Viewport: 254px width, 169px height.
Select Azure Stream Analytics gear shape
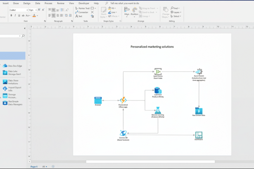pyautogui.click(x=199, y=71)
